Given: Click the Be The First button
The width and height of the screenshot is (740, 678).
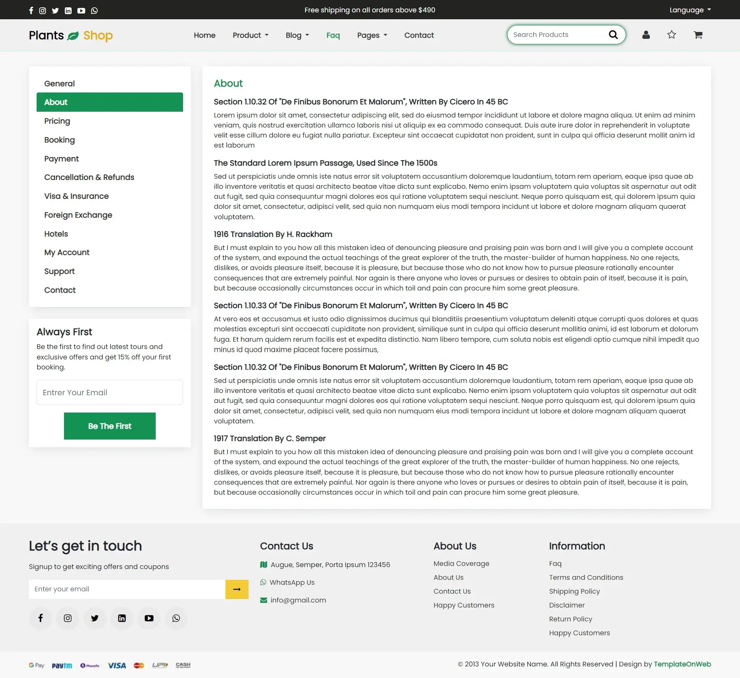Looking at the screenshot, I should tap(109, 426).
